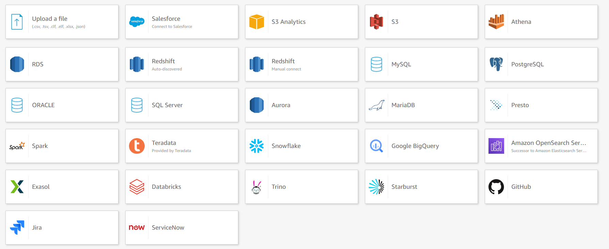This screenshot has width=609, height=249.
Task: Select the "Jira" label
Action: tap(37, 228)
